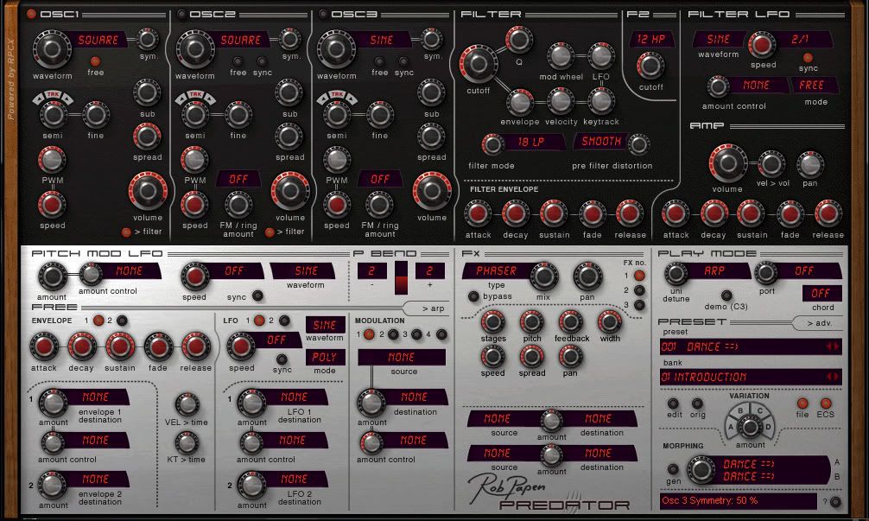
Task: Click the filter cutoff knob
Action: point(478,64)
